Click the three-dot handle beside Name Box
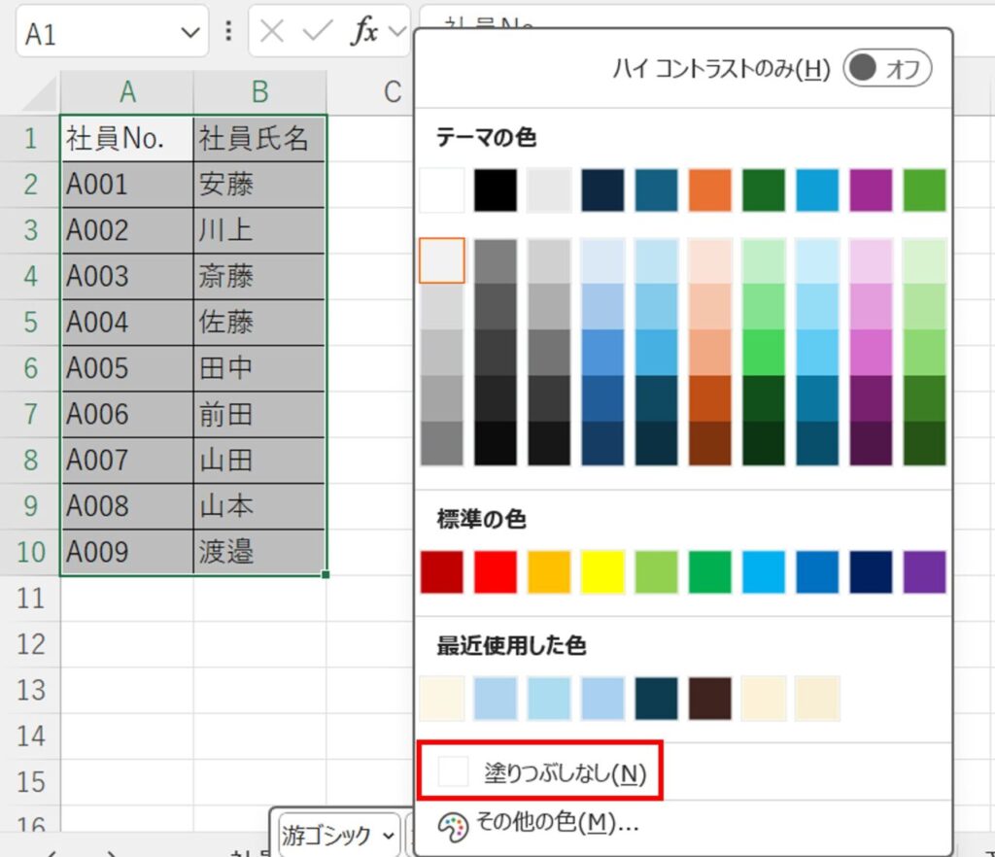The height and width of the screenshot is (857, 995). (228, 30)
